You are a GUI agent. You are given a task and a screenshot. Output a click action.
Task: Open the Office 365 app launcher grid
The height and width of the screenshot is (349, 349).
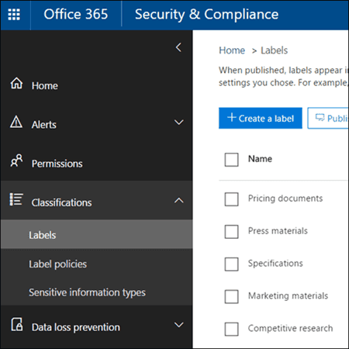click(14, 15)
